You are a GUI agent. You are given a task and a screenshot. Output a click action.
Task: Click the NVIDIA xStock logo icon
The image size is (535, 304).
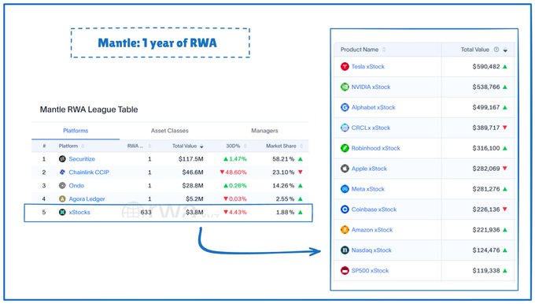tap(345, 87)
